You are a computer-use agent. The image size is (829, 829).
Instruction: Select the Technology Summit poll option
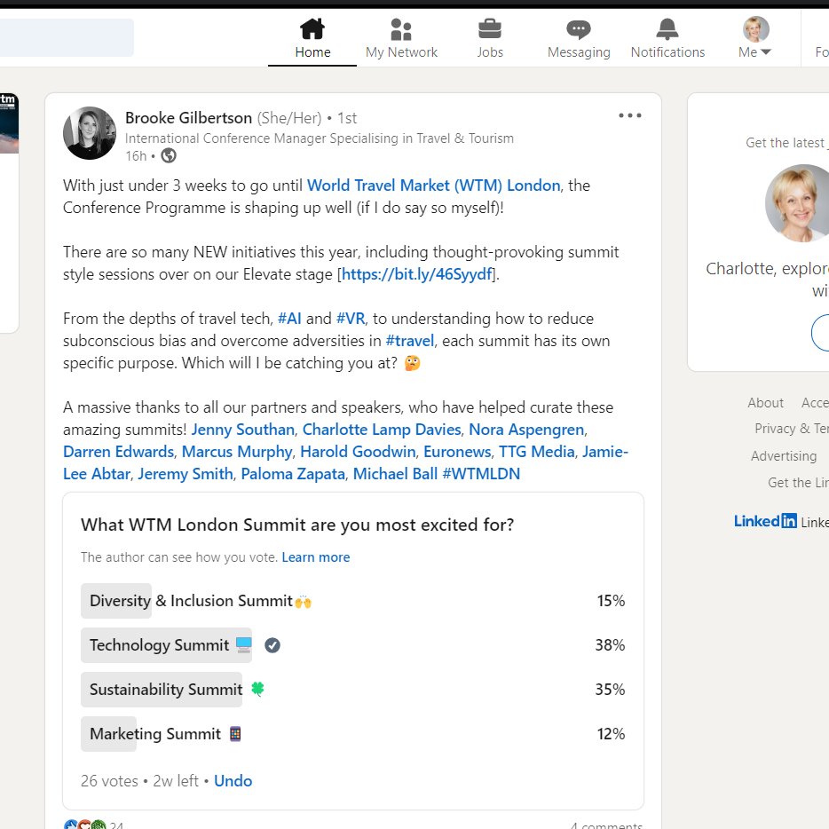(352, 645)
